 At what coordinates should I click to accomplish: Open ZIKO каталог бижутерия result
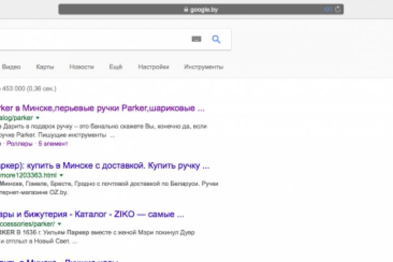point(92,215)
